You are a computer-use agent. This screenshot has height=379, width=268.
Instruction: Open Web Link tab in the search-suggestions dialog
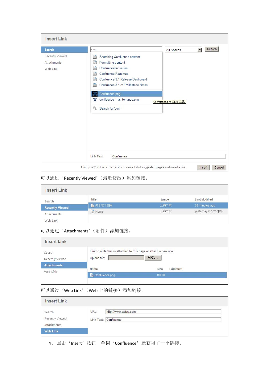51,69
